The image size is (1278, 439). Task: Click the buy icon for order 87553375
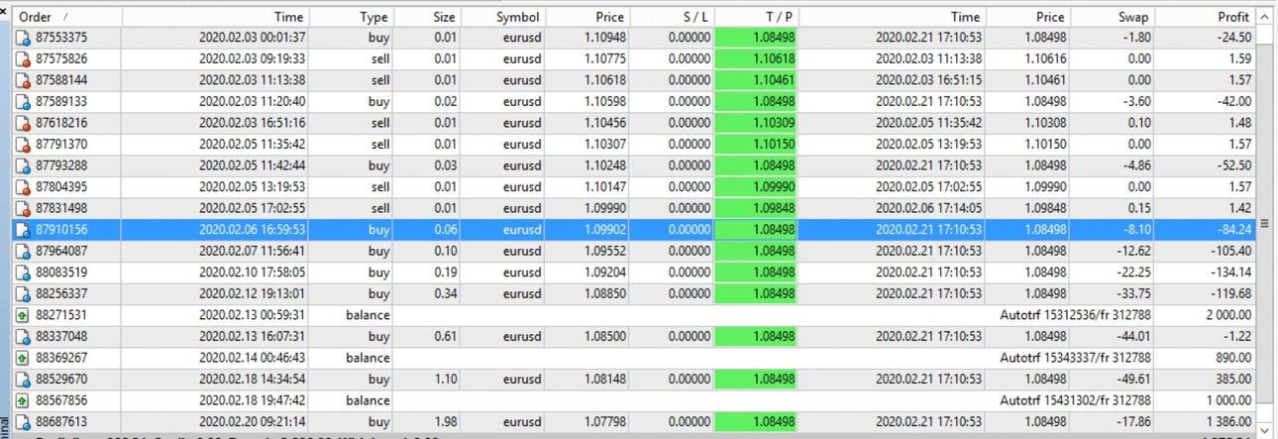23,38
